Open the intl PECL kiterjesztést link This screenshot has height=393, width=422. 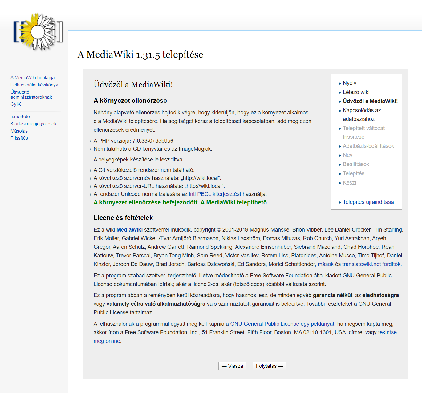click(215, 194)
